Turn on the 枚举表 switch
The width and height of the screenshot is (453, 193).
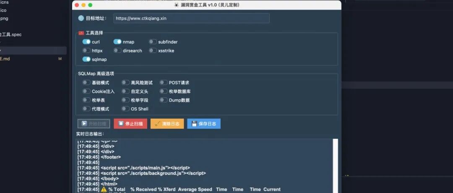pos(86,100)
